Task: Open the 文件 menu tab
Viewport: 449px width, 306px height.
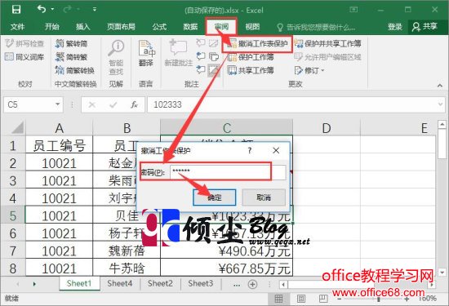Action: pyautogui.click(x=17, y=27)
